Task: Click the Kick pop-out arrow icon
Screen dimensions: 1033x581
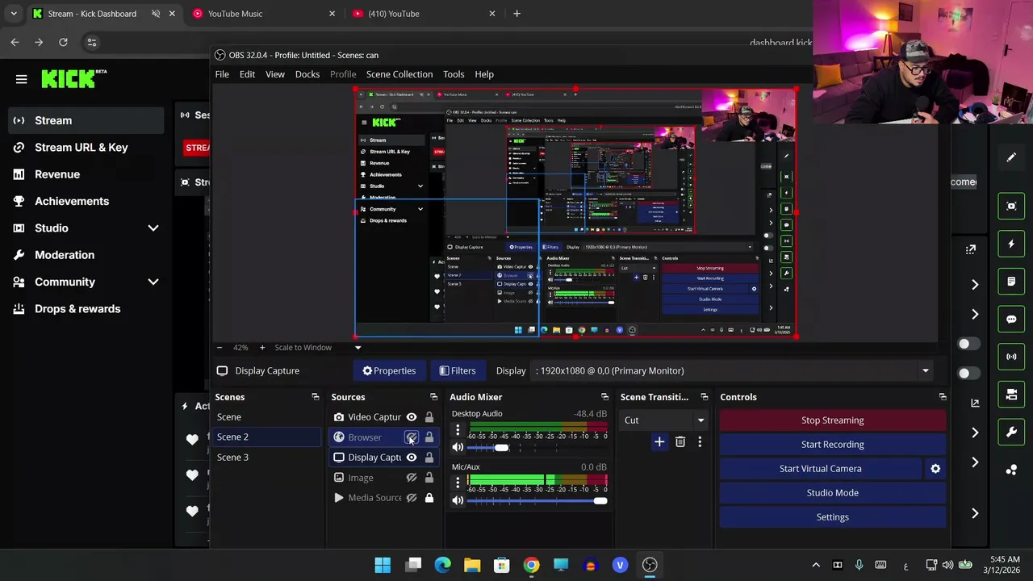Action: [971, 249]
